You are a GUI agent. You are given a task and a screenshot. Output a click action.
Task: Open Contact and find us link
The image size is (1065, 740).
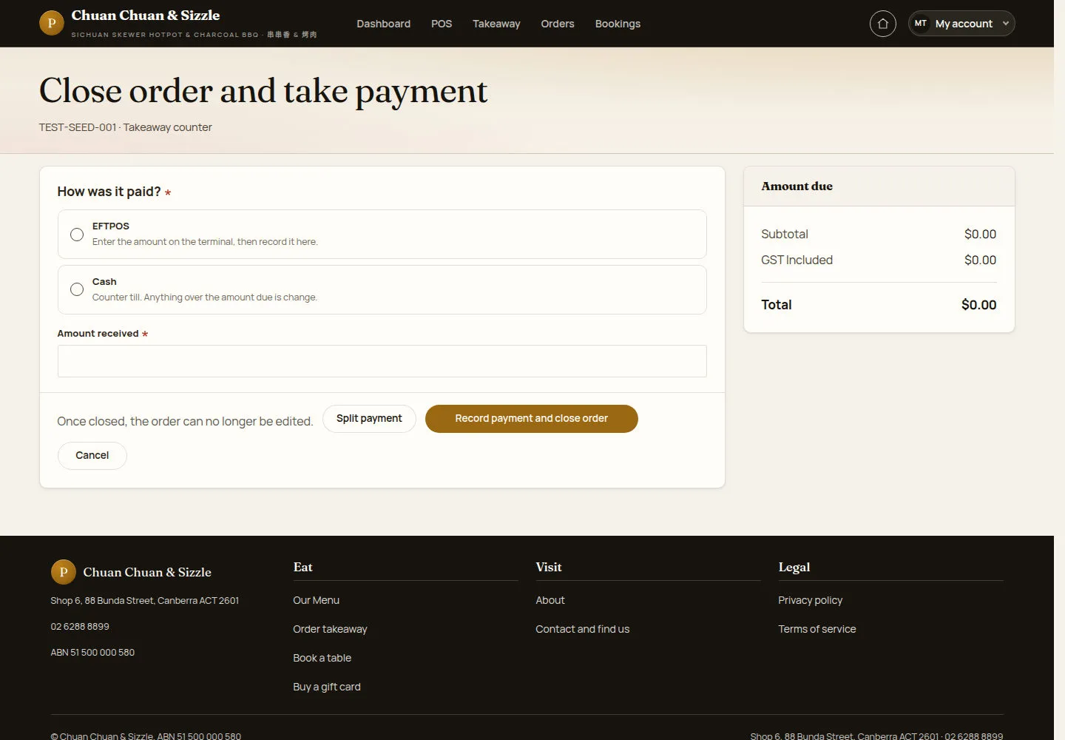[x=582, y=629]
